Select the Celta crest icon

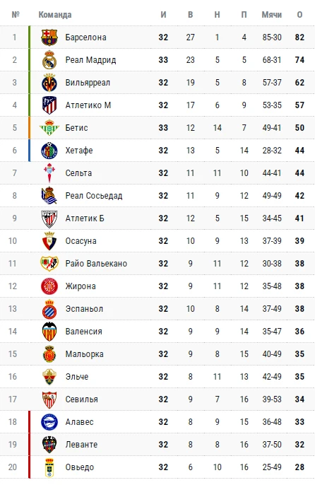coord(49,173)
